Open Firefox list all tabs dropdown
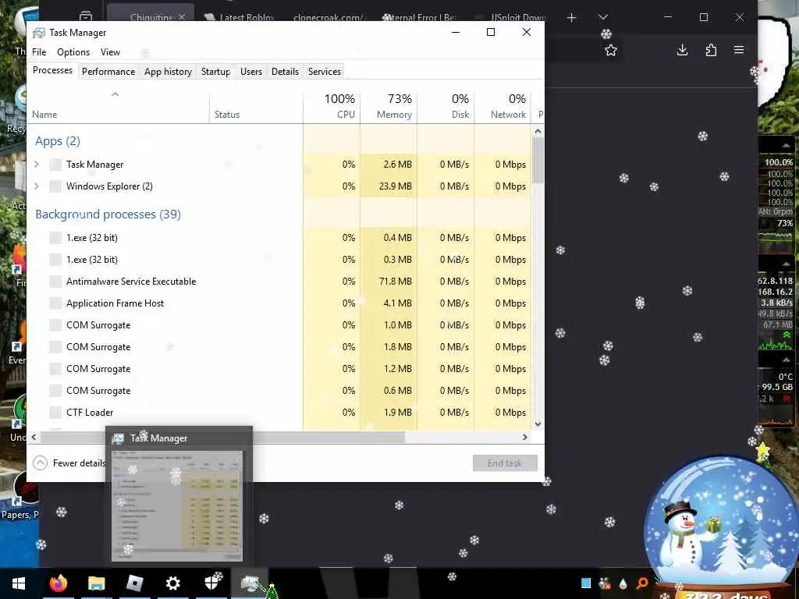 tap(603, 18)
